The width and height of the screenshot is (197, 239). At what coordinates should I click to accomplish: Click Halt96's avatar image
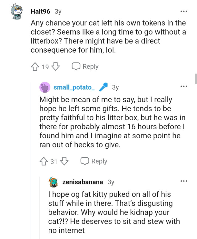(18, 12)
